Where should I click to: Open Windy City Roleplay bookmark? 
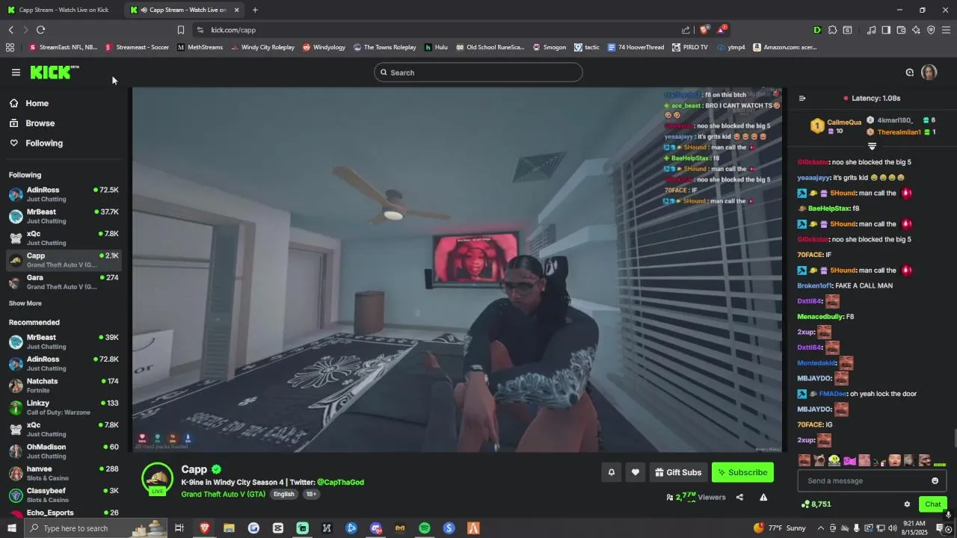[x=262, y=47]
